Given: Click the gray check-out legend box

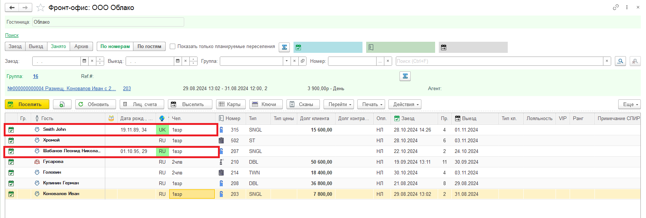Looking at the screenshot, I should (473, 47).
